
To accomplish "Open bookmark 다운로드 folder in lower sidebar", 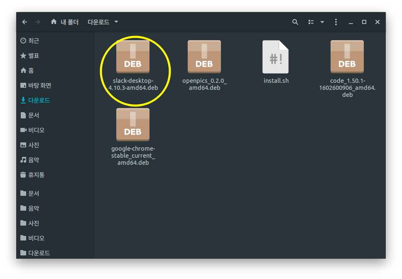I will point(39,253).
